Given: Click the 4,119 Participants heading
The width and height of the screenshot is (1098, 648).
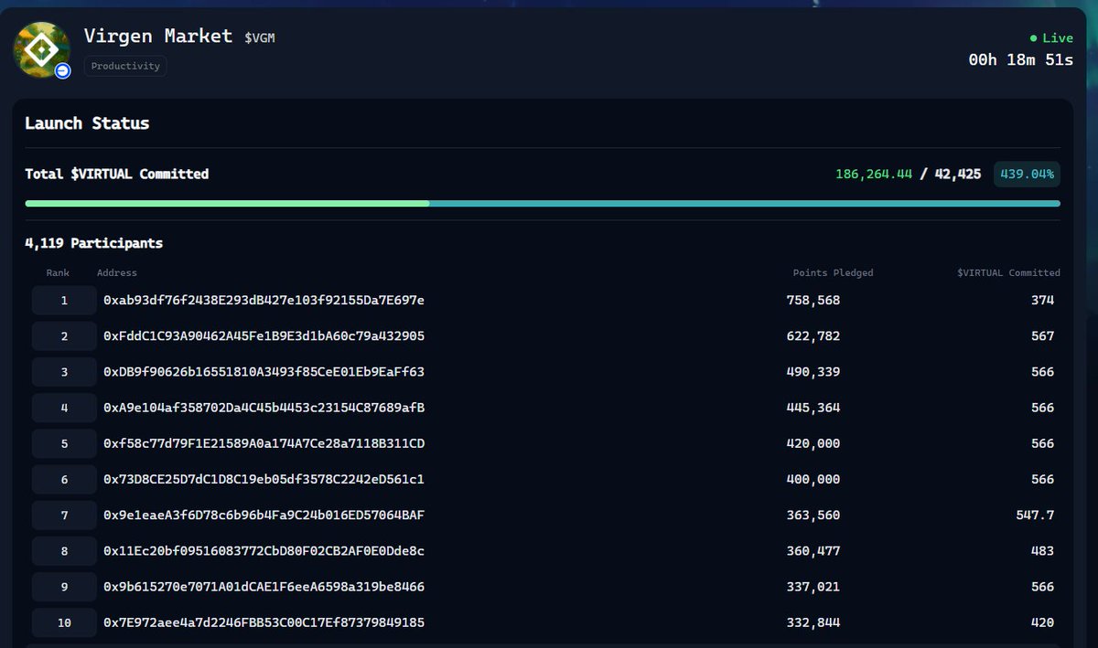Looking at the screenshot, I should 93,243.
